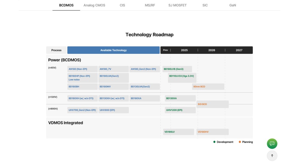Open the CIS tab
This screenshot has height=164, width=299.
122,5
